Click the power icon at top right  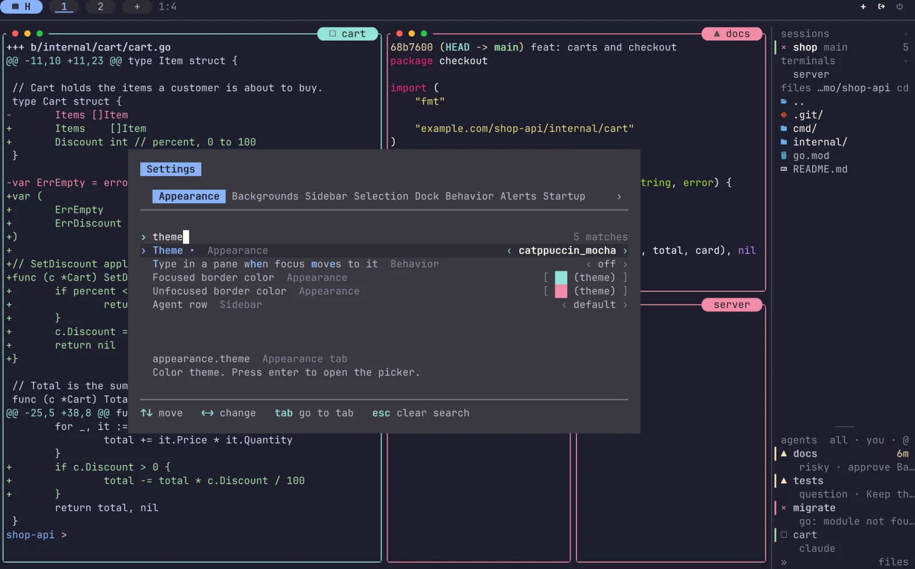(x=900, y=7)
